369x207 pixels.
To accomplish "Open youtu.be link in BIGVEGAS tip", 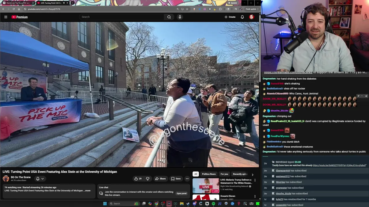I will click(x=339, y=165).
